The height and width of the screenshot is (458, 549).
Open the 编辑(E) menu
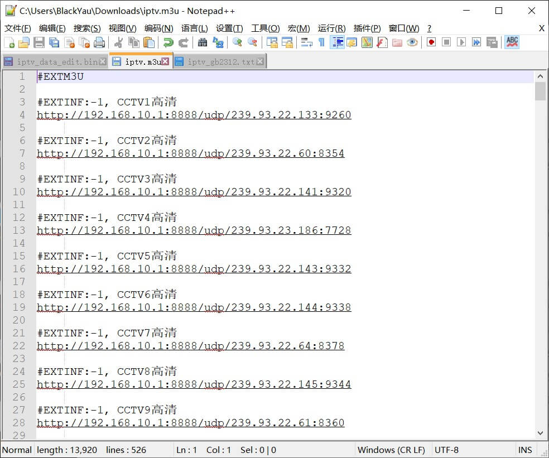[52, 28]
